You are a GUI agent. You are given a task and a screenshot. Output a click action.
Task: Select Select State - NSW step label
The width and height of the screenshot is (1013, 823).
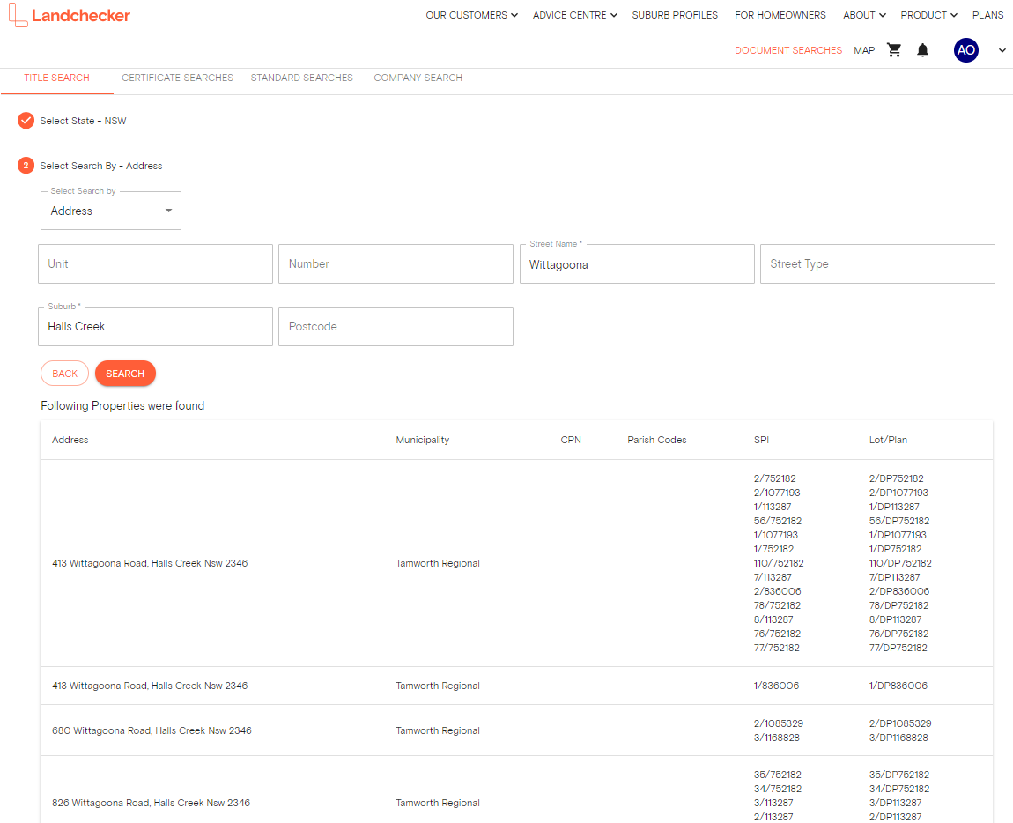[84, 121]
